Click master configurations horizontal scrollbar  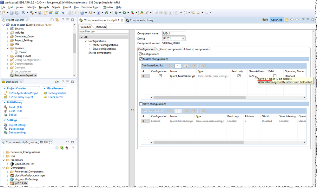tap(199, 97)
